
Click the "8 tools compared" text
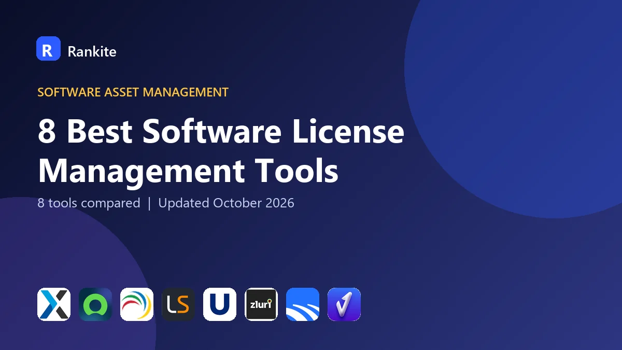point(89,203)
